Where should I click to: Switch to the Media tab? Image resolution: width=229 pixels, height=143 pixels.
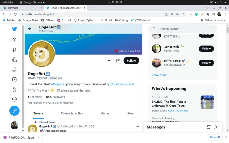(x=105, y=113)
